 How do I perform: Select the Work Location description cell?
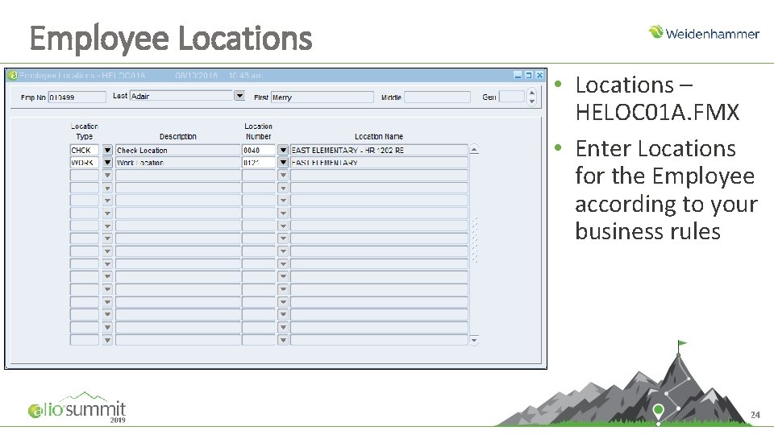177,162
